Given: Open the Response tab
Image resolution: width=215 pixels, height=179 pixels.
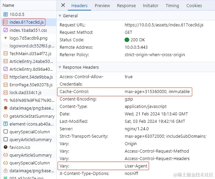Looking at the screenshot, I should coord(126,5).
